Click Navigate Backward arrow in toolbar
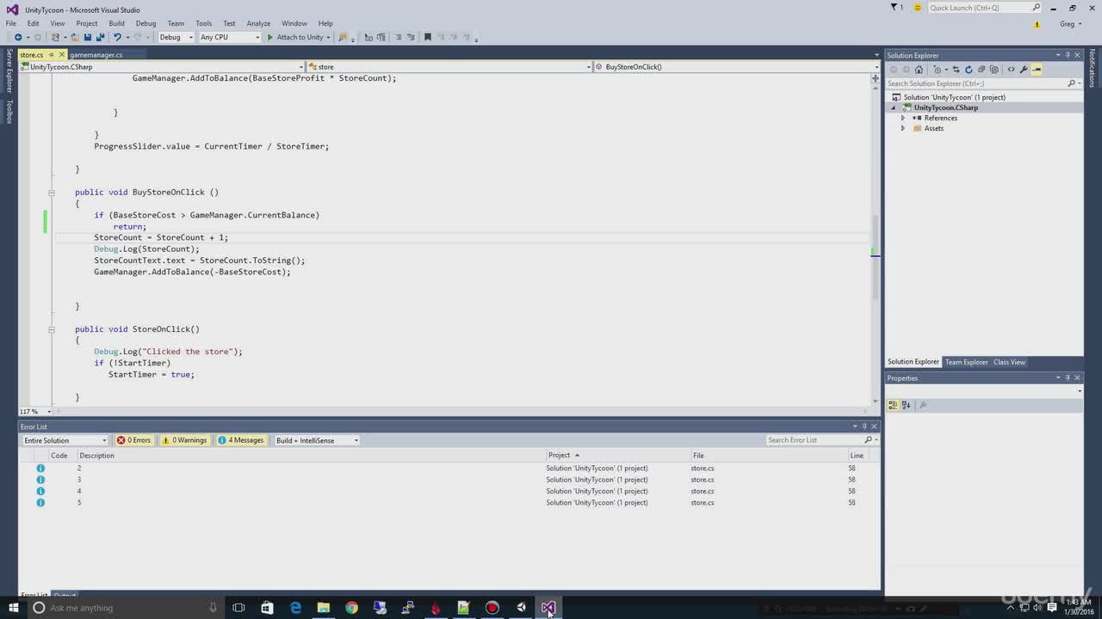Screen dimensions: 1102x619 coord(18,37)
